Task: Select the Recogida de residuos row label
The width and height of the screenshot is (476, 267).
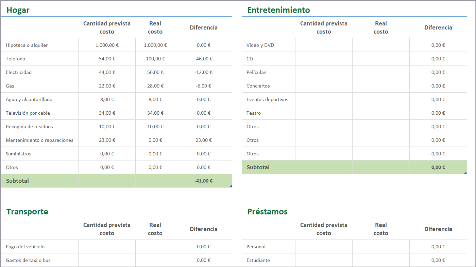Action: tap(29, 127)
